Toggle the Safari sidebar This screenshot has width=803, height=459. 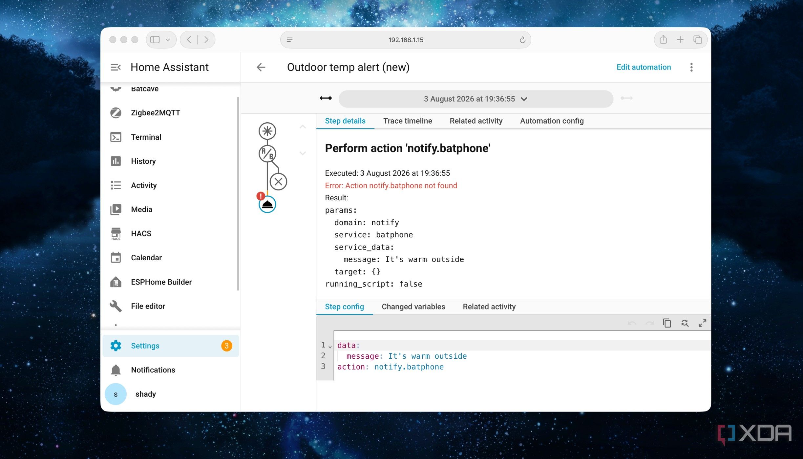click(x=155, y=40)
